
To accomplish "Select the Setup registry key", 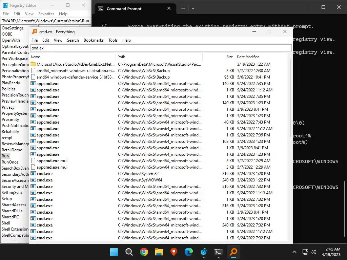I will [7, 198].
